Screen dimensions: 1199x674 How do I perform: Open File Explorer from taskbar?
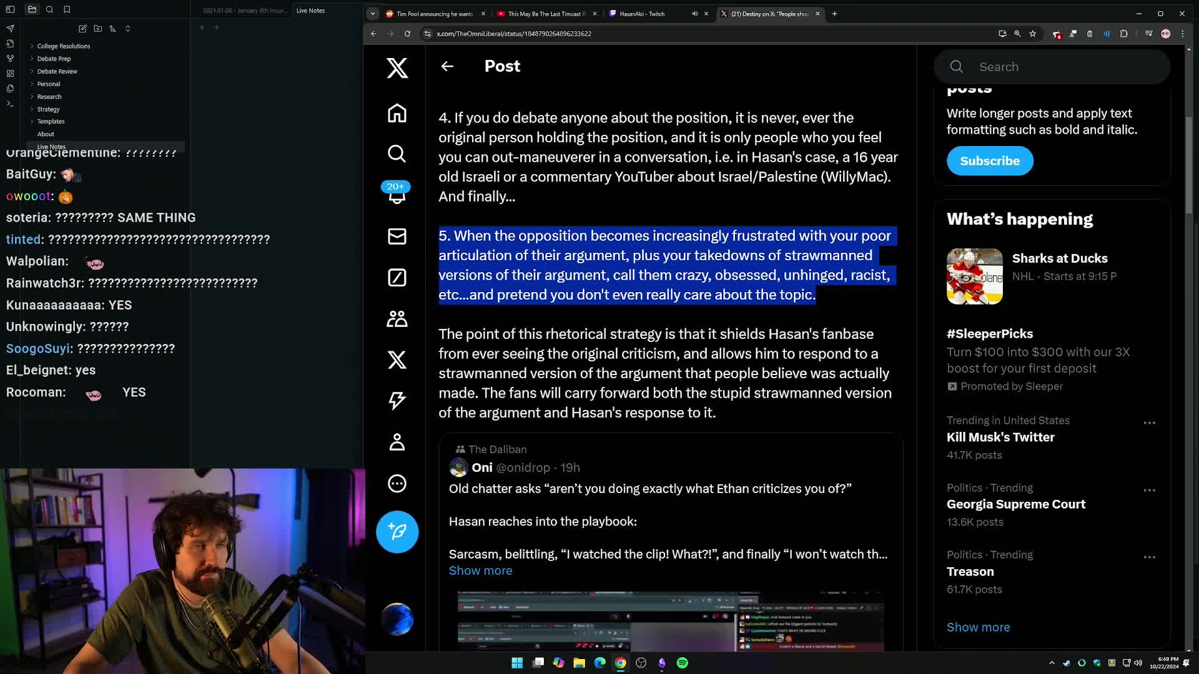point(579,663)
